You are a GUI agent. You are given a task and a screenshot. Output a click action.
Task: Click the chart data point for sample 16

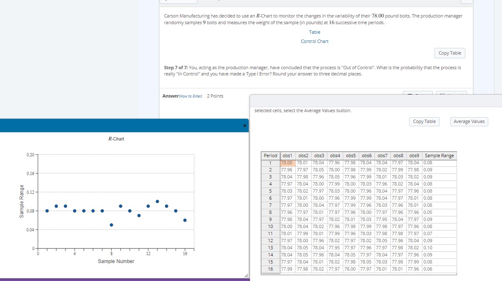185,220
